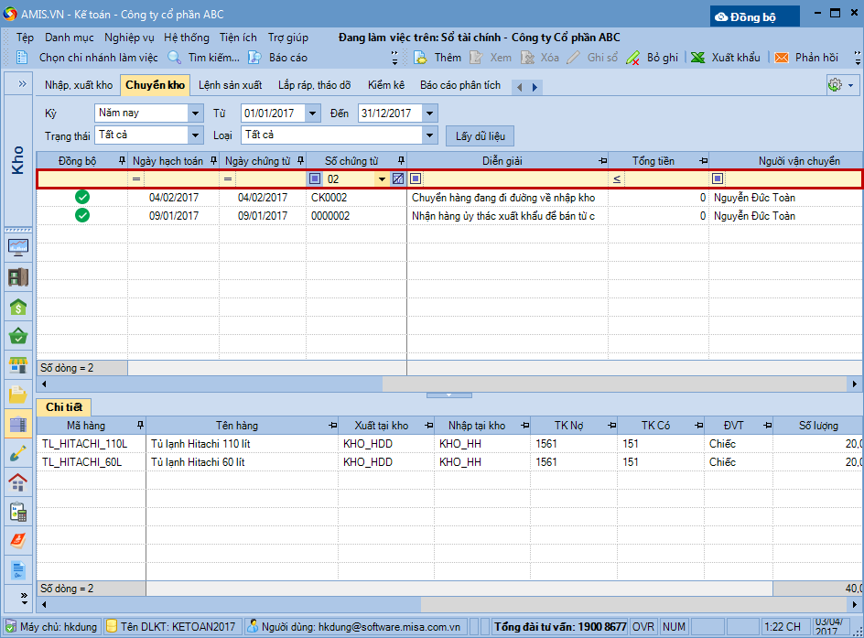This screenshot has width=864, height=638.
Task: Open the calculator payroll module icon
Action: [18, 512]
